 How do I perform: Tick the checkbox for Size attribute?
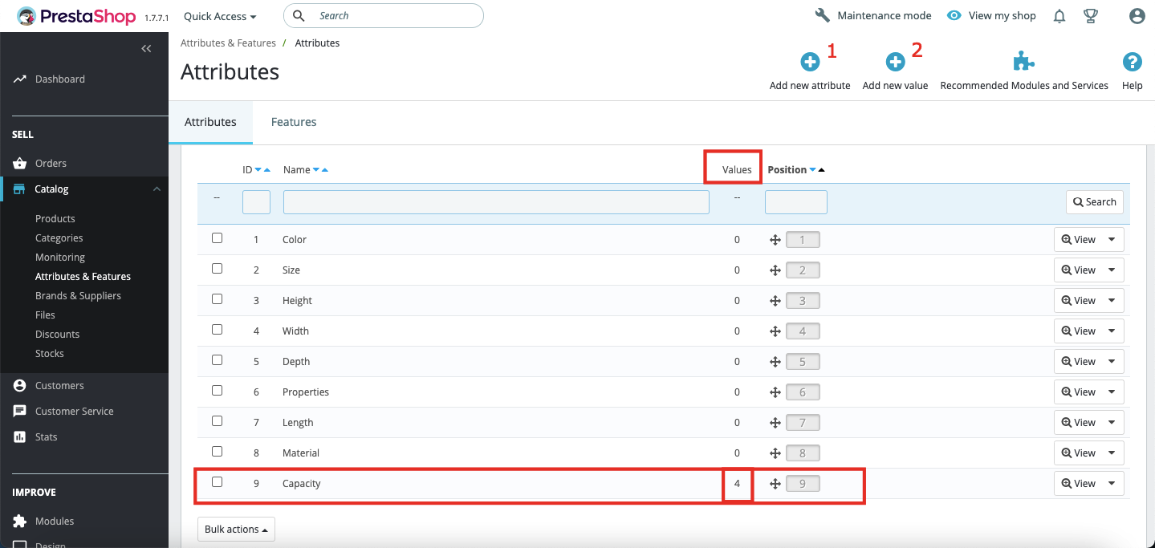coord(217,269)
